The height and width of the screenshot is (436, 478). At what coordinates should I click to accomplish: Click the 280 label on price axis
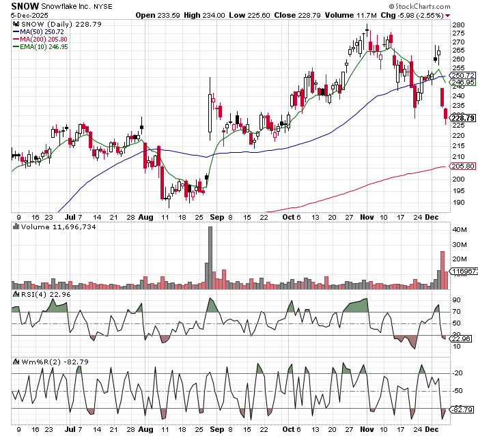coord(458,25)
